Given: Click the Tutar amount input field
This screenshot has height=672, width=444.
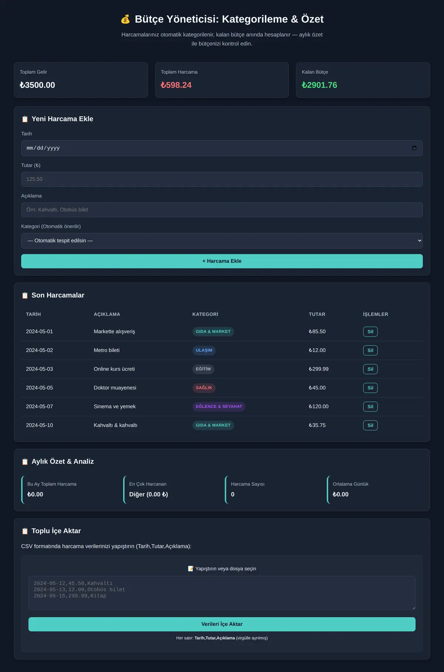Looking at the screenshot, I should (x=222, y=179).
